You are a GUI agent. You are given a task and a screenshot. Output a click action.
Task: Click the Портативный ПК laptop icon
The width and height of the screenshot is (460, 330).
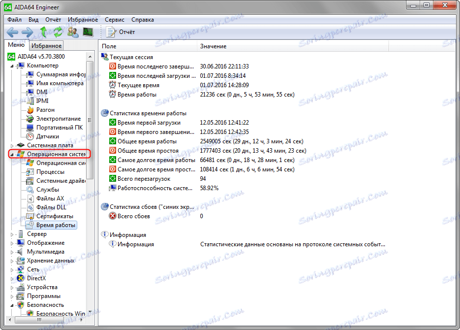pyautogui.click(x=30, y=128)
